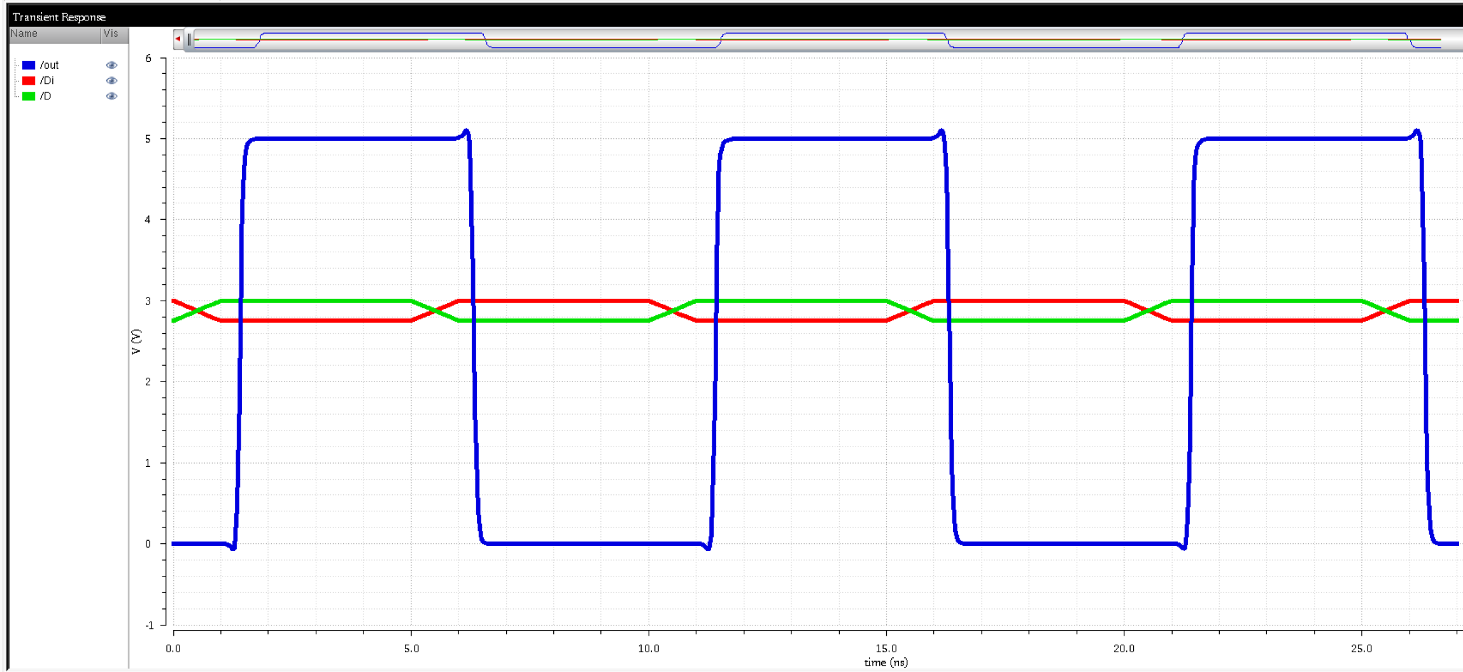Click the Name column header

pyautogui.click(x=55, y=34)
